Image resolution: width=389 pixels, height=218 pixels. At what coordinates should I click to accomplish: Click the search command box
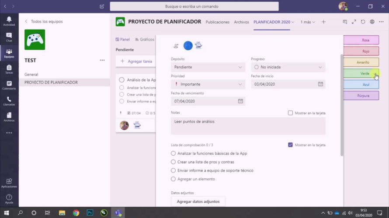(x=194, y=7)
